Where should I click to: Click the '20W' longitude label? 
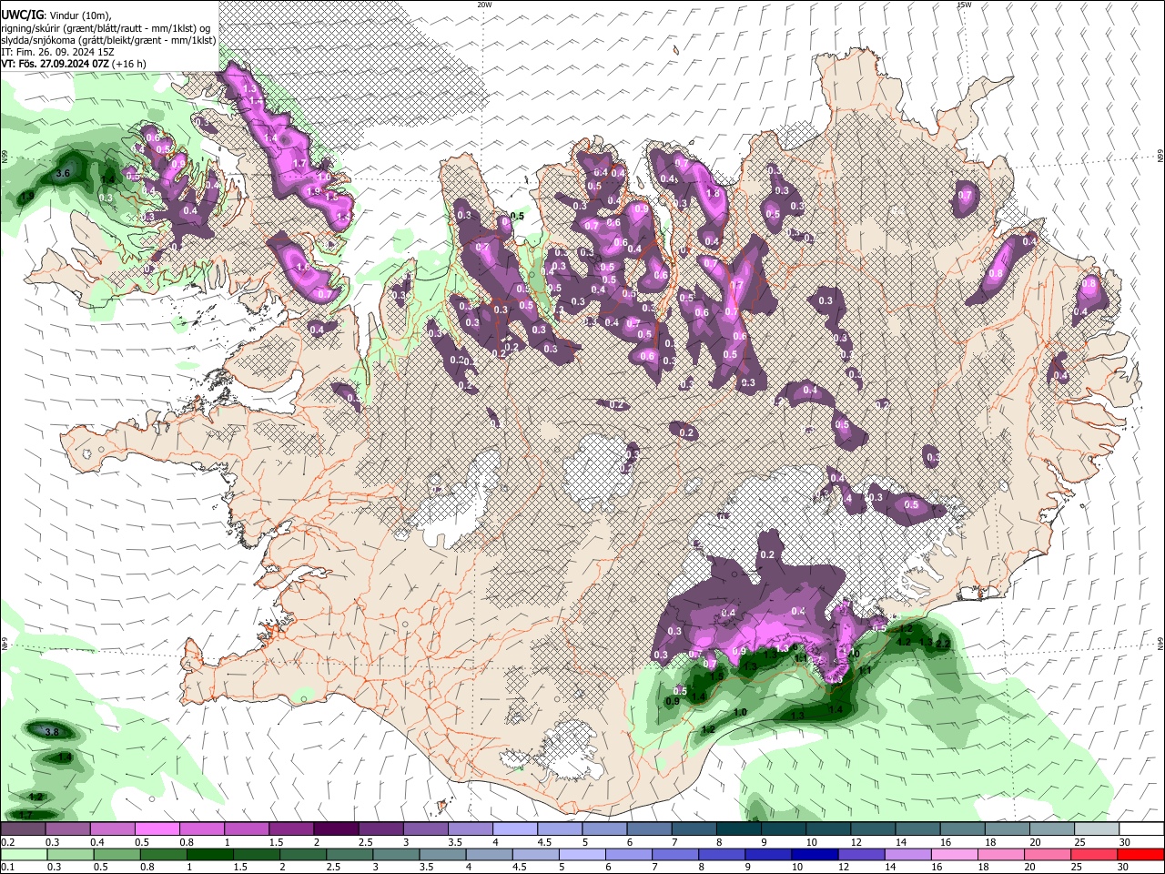tap(484, 5)
